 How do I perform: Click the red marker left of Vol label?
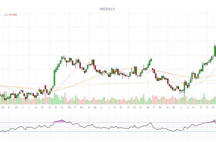coord(0,15)
